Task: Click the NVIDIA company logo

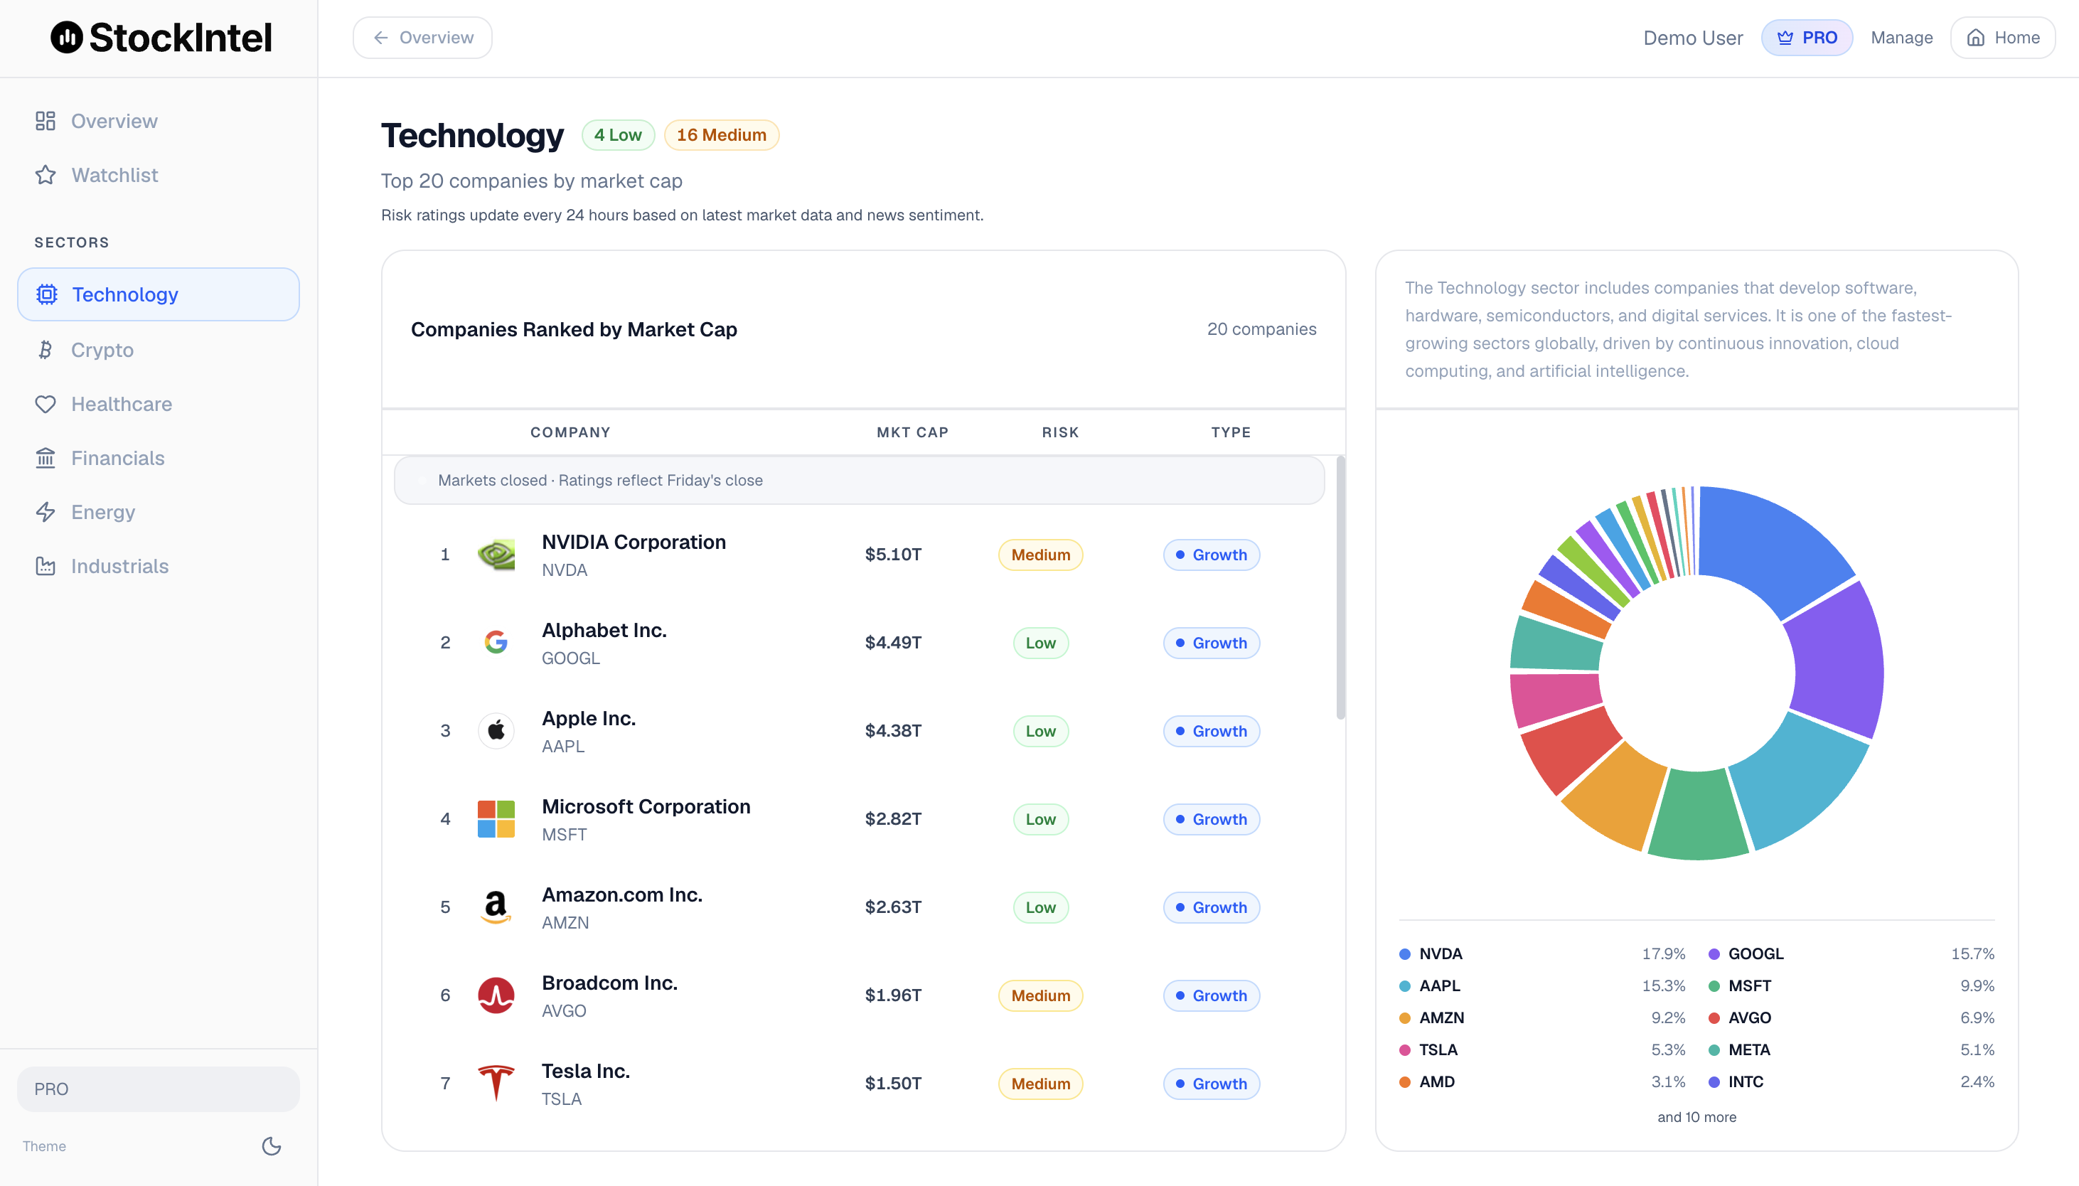Action: [x=496, y=555]
